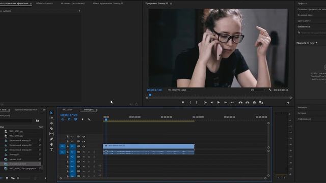The width and height of the screenshot is (326, 183).
Task: Open Program monitor settings wrench
Action: coord(270,90)
